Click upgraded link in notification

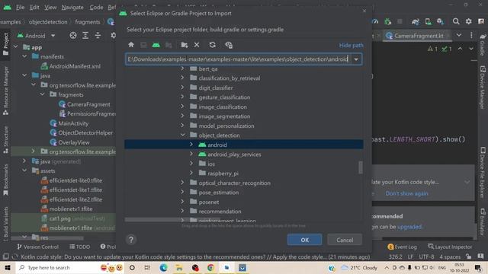pyautogui.click(x=409, y=227)
